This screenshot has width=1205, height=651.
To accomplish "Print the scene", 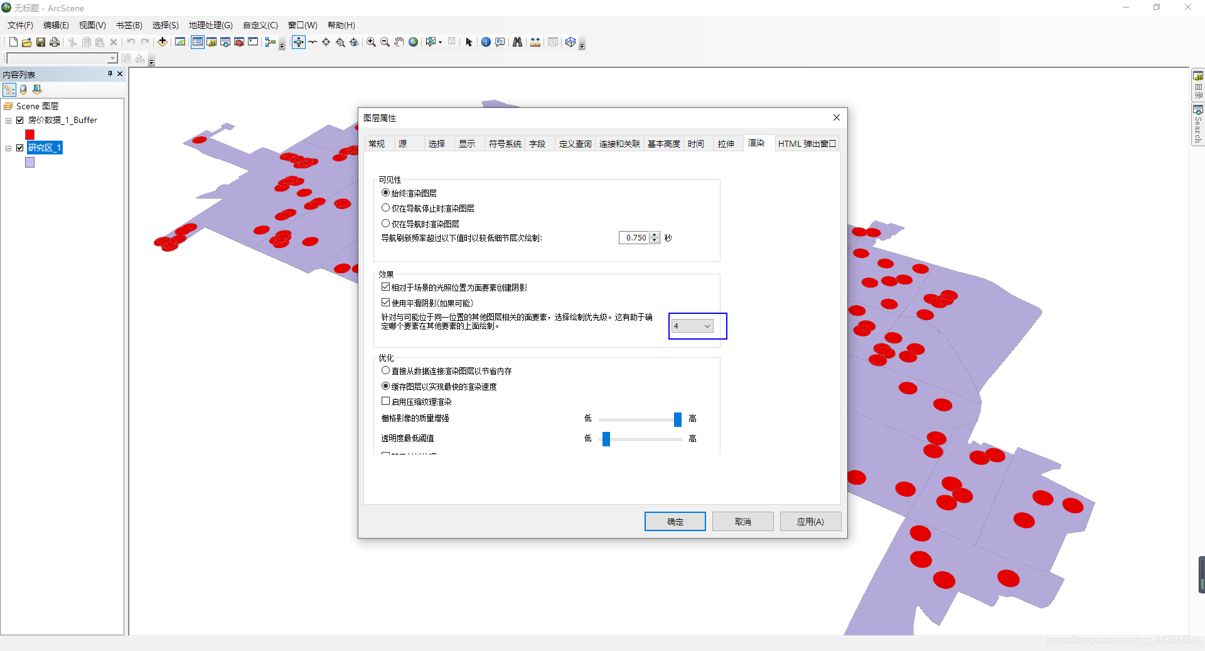I will pos(55,42).
